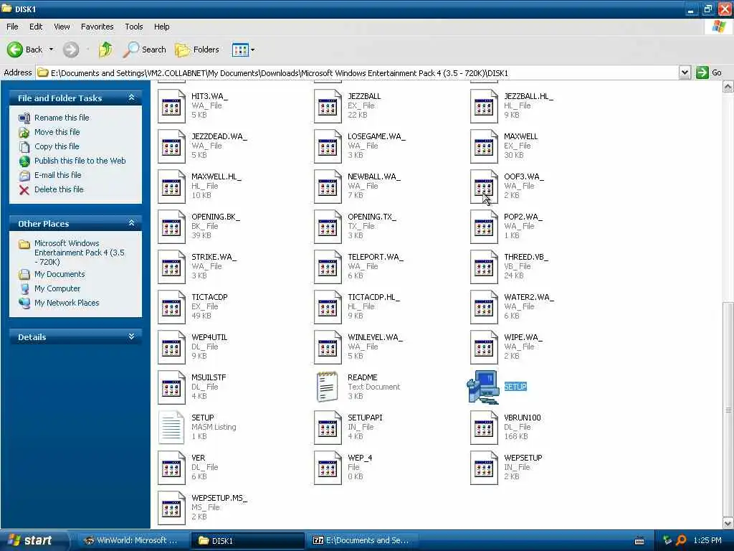Select the TELEPORT.WA_ file icon
Image resolution: width=734 pixels, height=551 pixels.
(328, 268)
